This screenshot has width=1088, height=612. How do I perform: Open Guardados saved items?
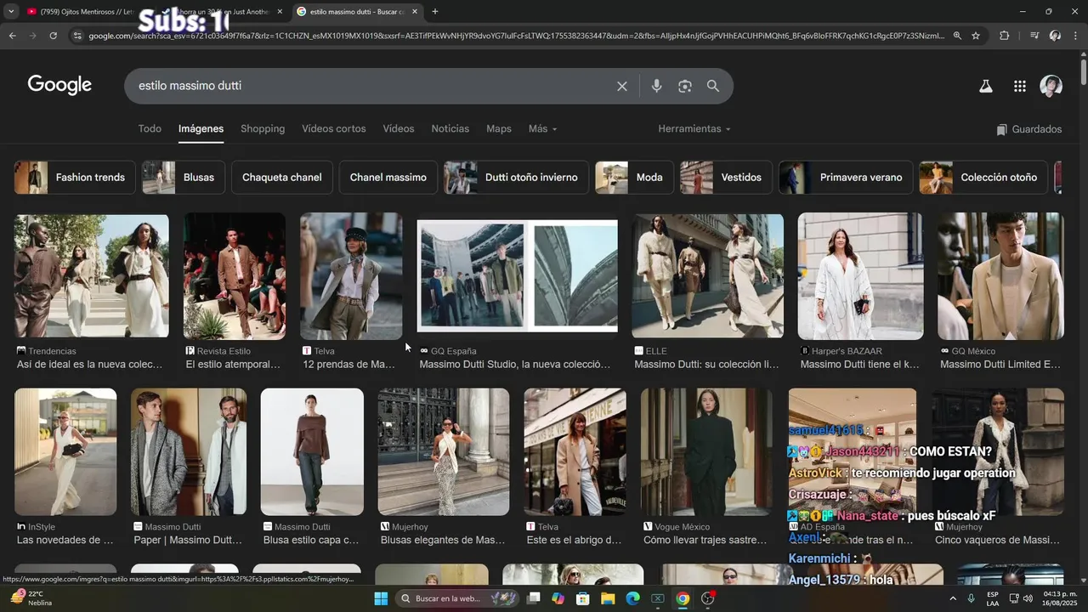point(1029,129)
